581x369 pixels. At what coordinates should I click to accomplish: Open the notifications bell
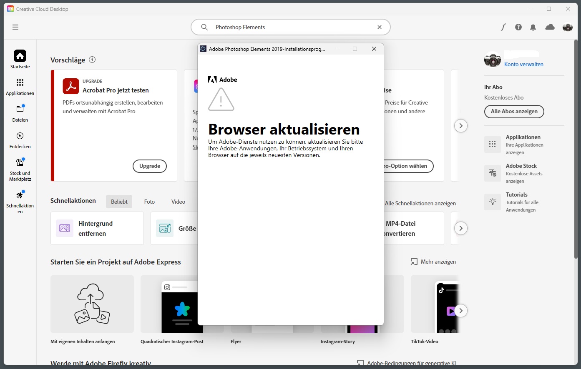[x=533, y=27]
